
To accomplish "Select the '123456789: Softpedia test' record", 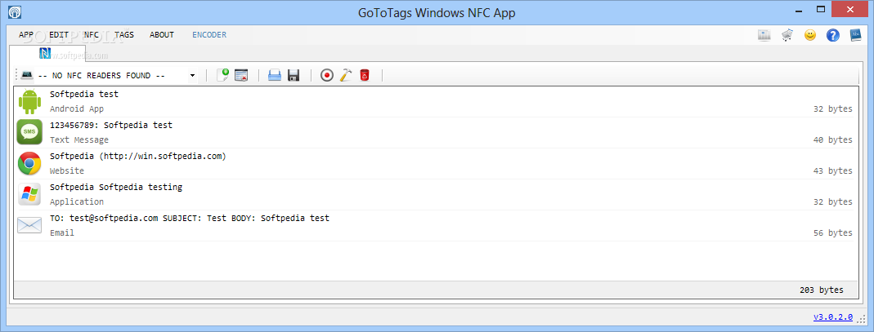I will click(x=435, y=132).
